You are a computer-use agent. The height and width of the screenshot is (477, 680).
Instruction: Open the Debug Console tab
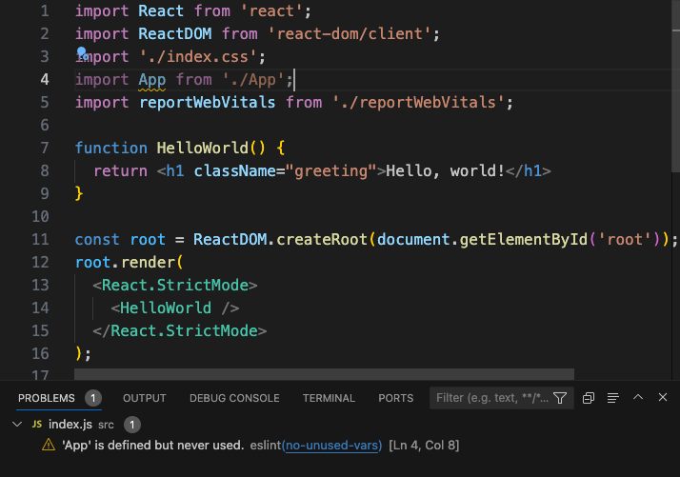click(234, 398)
